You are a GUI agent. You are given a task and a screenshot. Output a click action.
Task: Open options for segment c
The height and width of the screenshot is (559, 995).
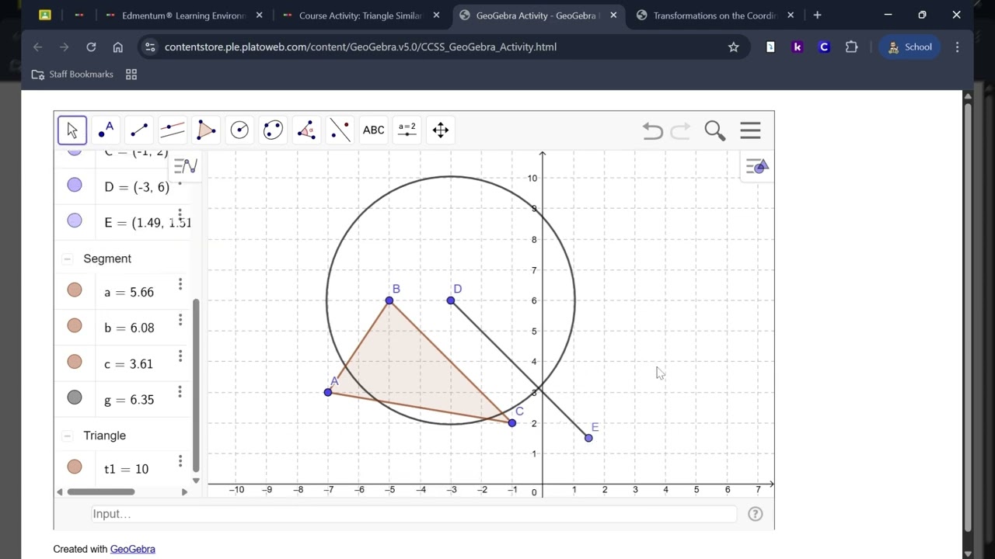[180, 356]
